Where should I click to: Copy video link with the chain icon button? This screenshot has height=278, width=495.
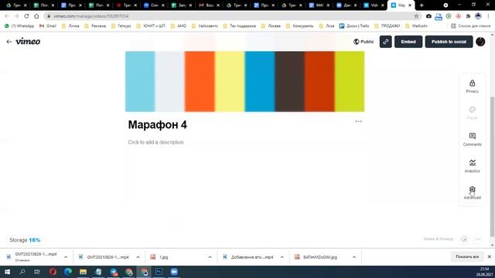[x=385, y=42]
